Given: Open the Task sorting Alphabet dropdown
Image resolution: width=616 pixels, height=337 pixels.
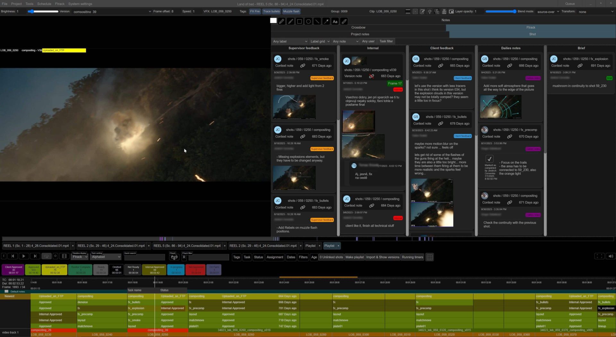Looking at the screenshot, I should coord(106,257).
